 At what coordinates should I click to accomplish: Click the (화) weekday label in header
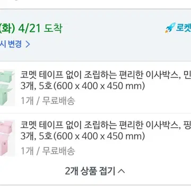8,28
